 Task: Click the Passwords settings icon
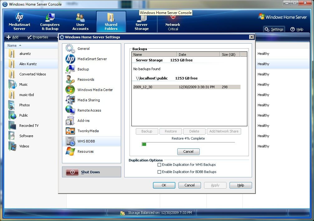pos(70,79)
